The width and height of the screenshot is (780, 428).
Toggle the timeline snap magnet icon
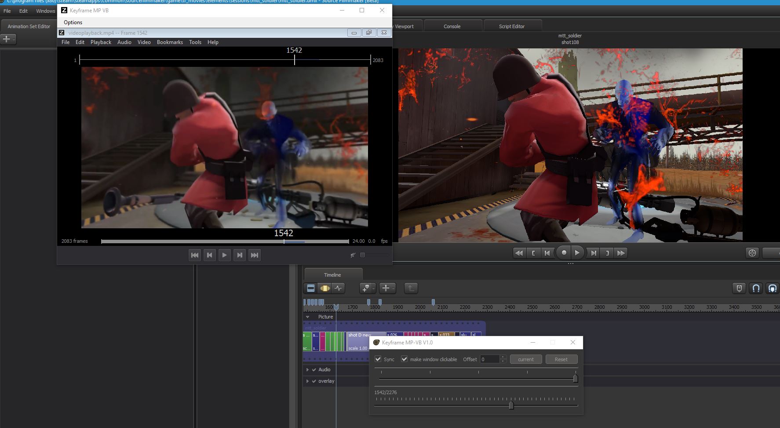(x=756, y=288)
